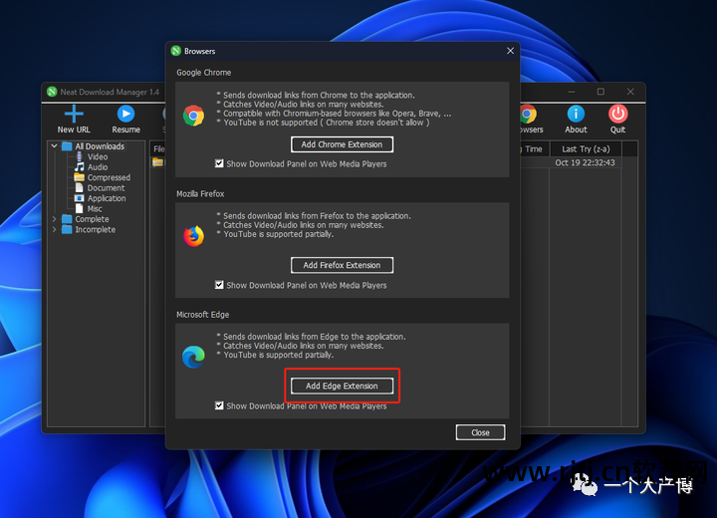The height and width of the screenshot is (518, 717).
Task: Click the Oct 19 22:32:43 cell
Action: tap(585, 163)
